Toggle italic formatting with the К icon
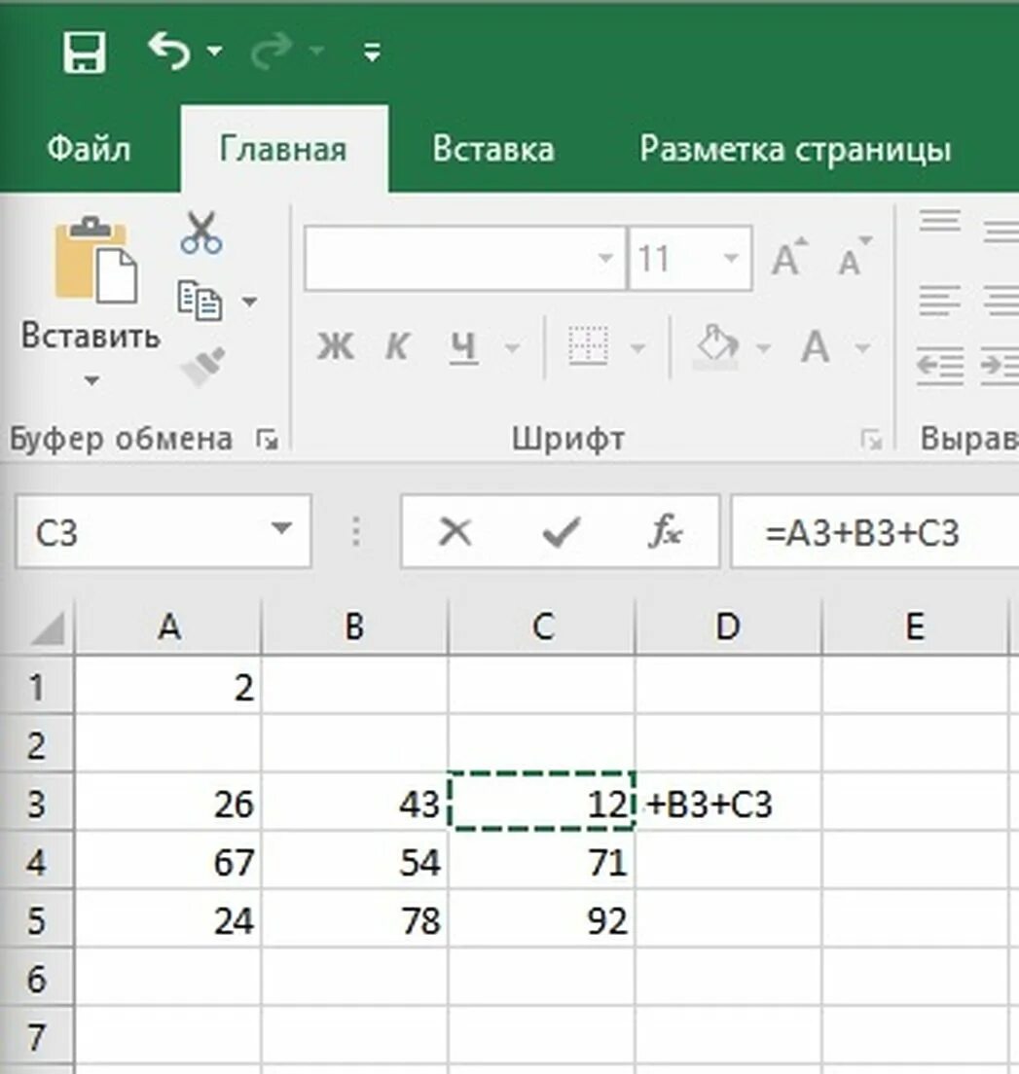Viewport: 1019px width, 1074px height. click(397, 347)
